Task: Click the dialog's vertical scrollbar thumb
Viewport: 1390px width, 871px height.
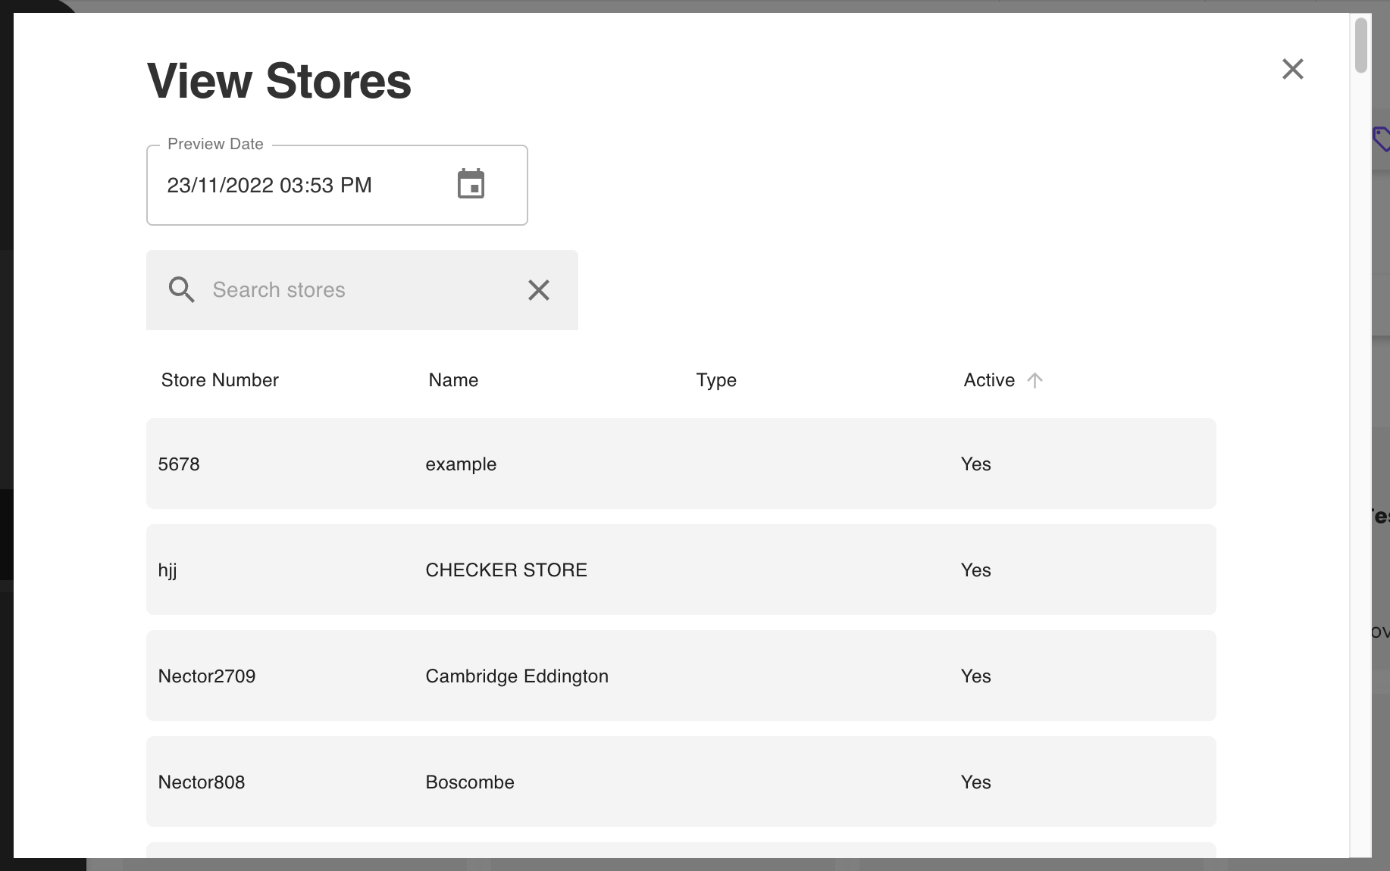Action: click(x=1360, y=45)
